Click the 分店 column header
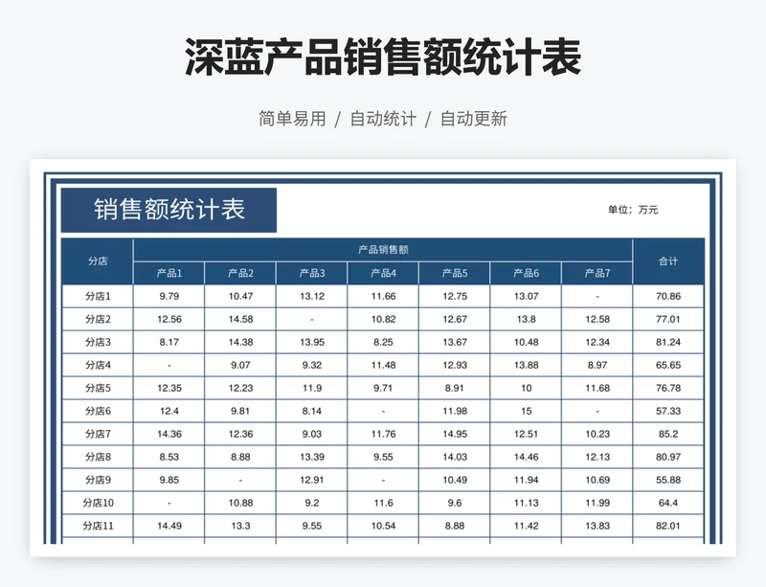Image resolution: width=766 pixels, height=587 pixels. point(98,261)
